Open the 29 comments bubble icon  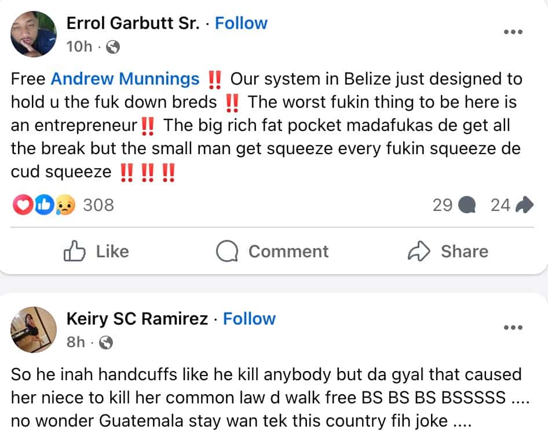pyautogui.click(x=466, y=205)
